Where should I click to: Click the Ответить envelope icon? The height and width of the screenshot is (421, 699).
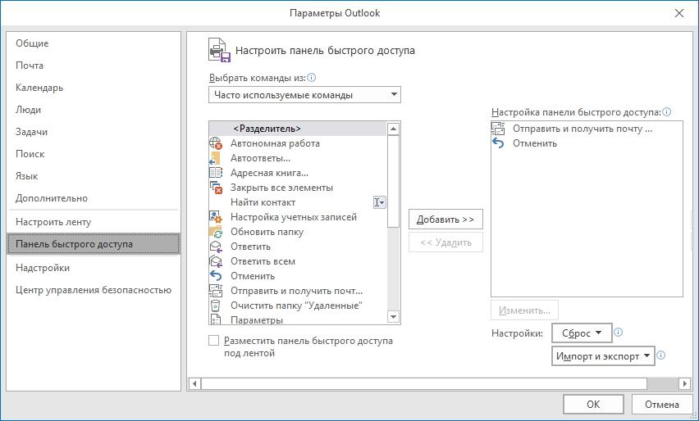[216, 246]
